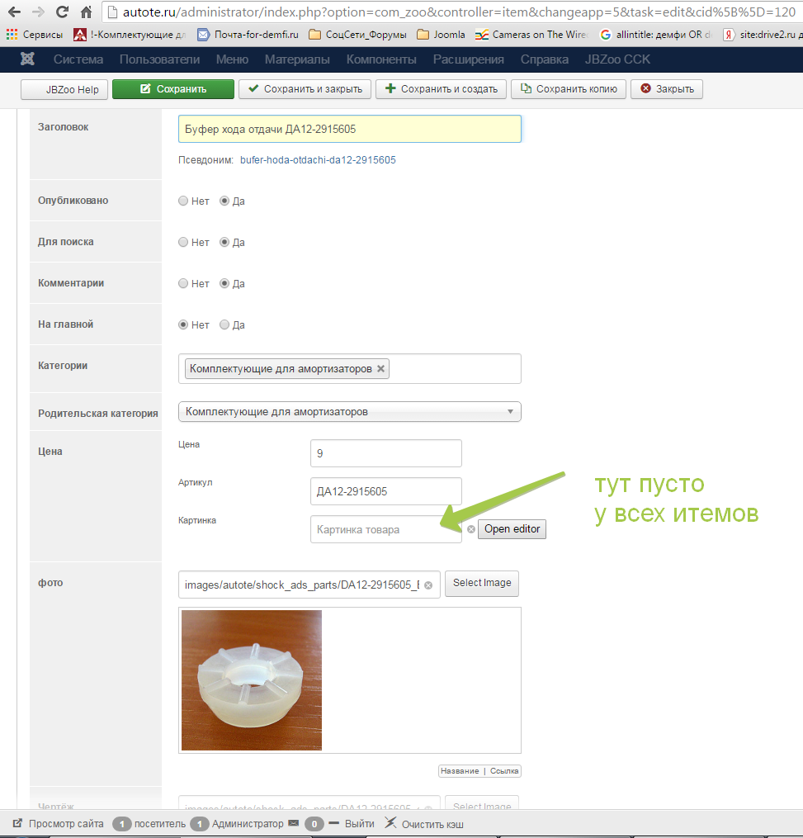Set На главной to Да
The width and height of the screenshot is (803, 838).
pyautogui.click(x=224, y=324)
